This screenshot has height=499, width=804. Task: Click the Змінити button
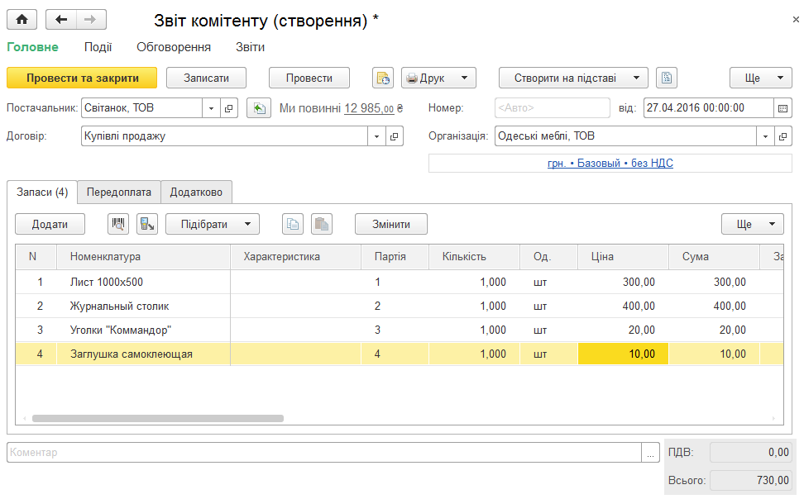point(390,224)
